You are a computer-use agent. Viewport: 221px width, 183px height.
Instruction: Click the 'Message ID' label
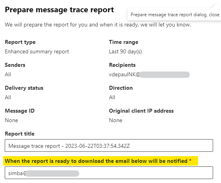(x=20, y=111)
